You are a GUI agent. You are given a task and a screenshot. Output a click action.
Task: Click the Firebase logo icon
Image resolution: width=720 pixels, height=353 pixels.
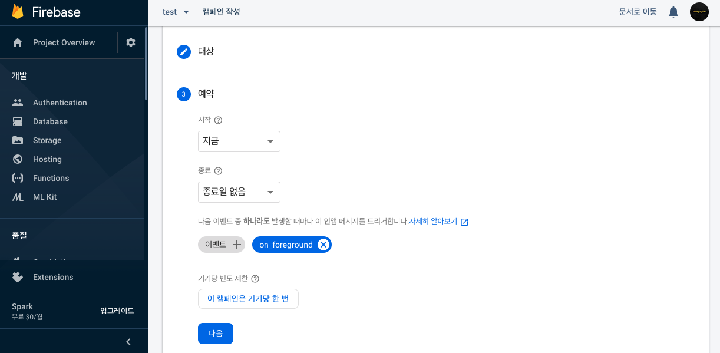point(18,12)
